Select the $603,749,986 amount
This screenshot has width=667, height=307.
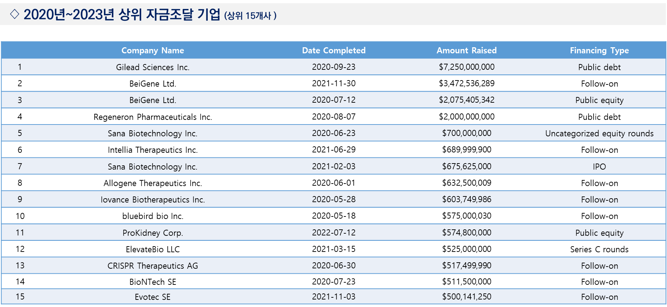(466, 199)
